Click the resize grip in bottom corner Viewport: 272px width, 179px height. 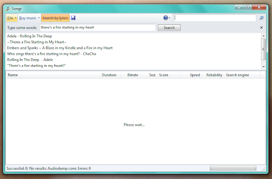pos(264,169)
